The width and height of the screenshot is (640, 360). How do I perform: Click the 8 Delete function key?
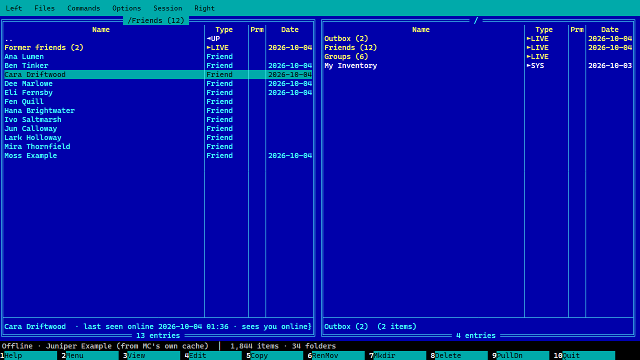point(459,355)
